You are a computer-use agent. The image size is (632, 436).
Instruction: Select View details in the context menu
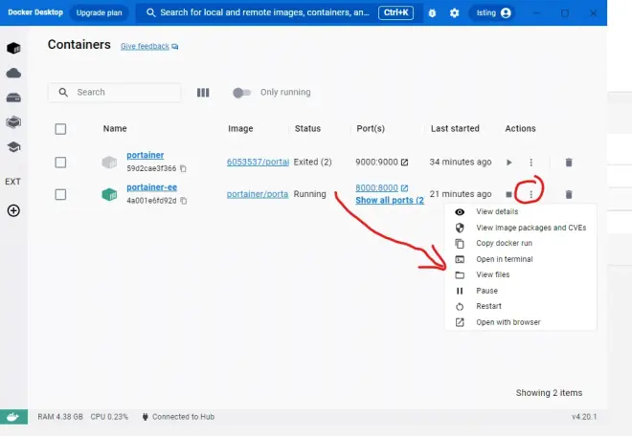(520, 211)
